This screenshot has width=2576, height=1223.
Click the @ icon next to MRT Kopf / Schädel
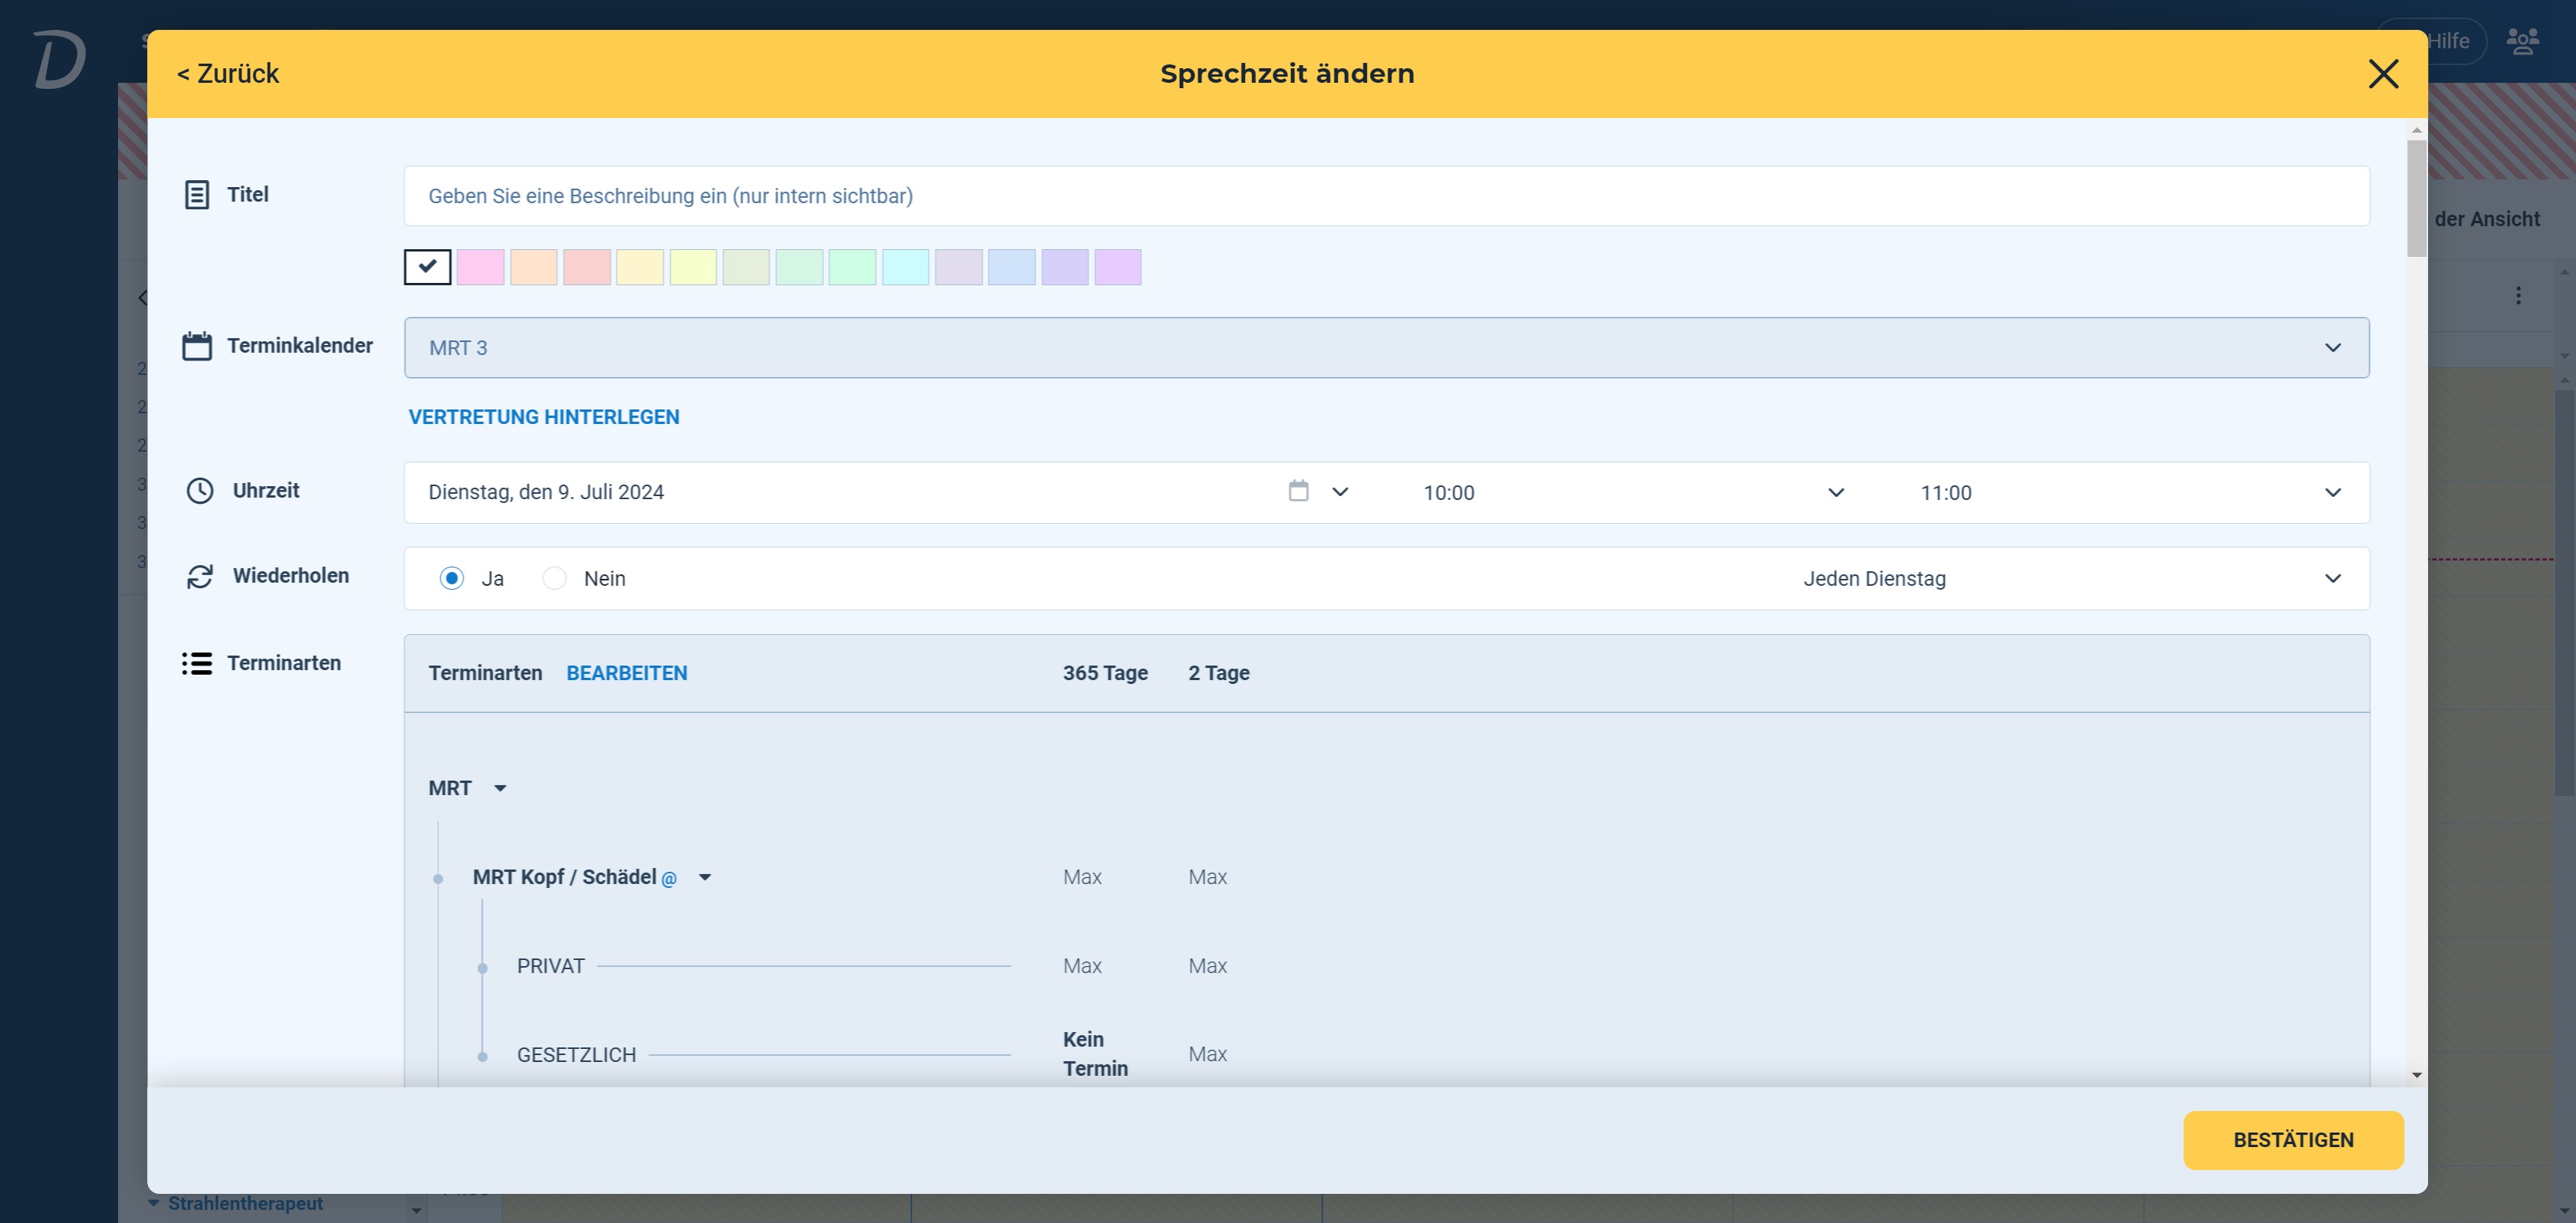point(669,879)
